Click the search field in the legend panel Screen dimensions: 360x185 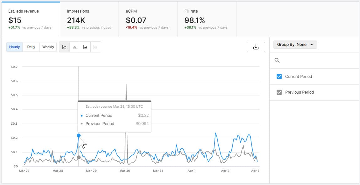click(317, 60)
